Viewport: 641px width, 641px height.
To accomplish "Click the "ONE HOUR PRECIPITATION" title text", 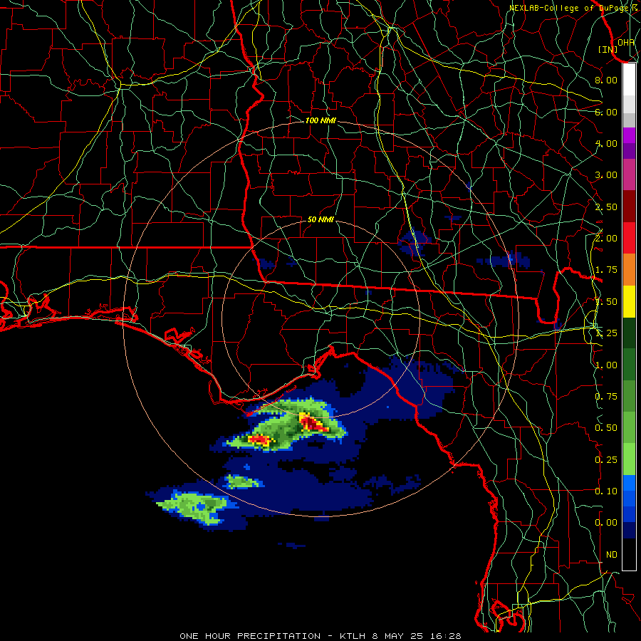I will [x=250, y=636].
